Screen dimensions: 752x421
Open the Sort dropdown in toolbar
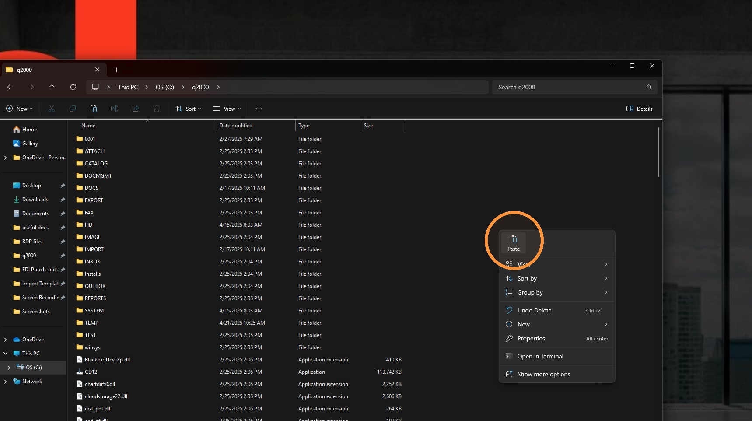coord(188,109)
